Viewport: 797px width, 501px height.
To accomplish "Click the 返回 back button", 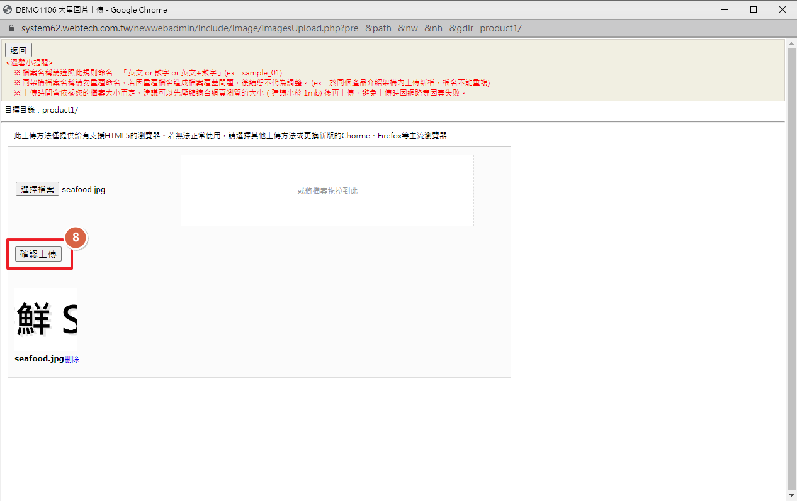I will click(18, 50).
